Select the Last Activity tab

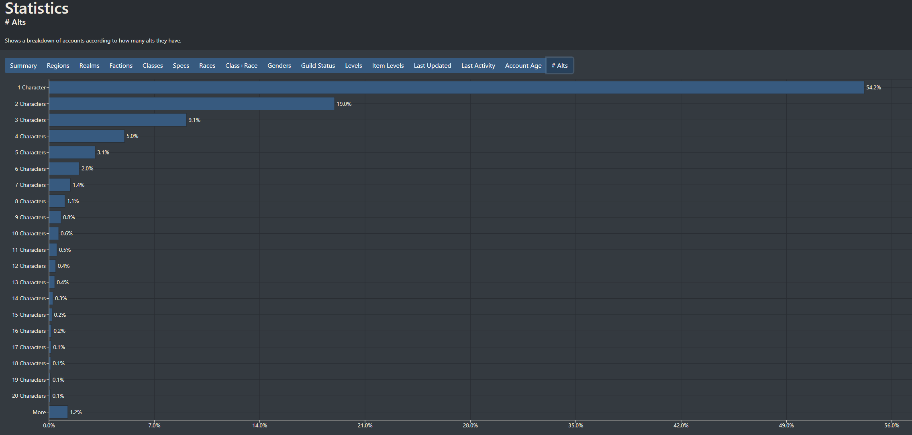[478, 66]
